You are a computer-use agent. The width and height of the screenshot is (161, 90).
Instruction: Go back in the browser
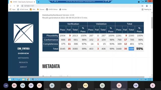11,6
